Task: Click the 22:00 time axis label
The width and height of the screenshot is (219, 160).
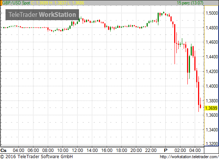Action: [151, 150]
